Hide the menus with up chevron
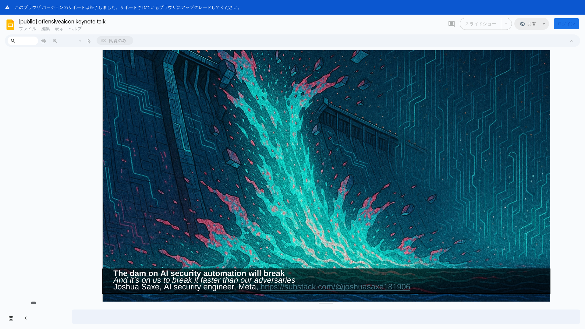 (x=572, y=41)
